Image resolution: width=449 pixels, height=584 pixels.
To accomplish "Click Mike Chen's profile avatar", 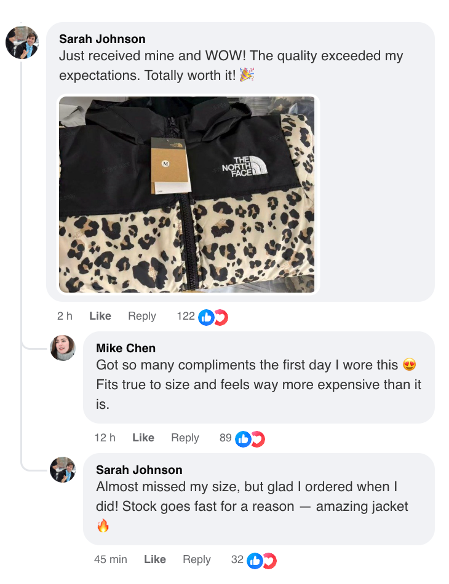I will 63,348.
